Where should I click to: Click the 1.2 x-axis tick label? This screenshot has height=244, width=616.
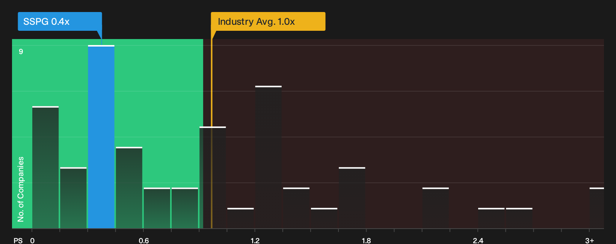(x=255, y=240)
